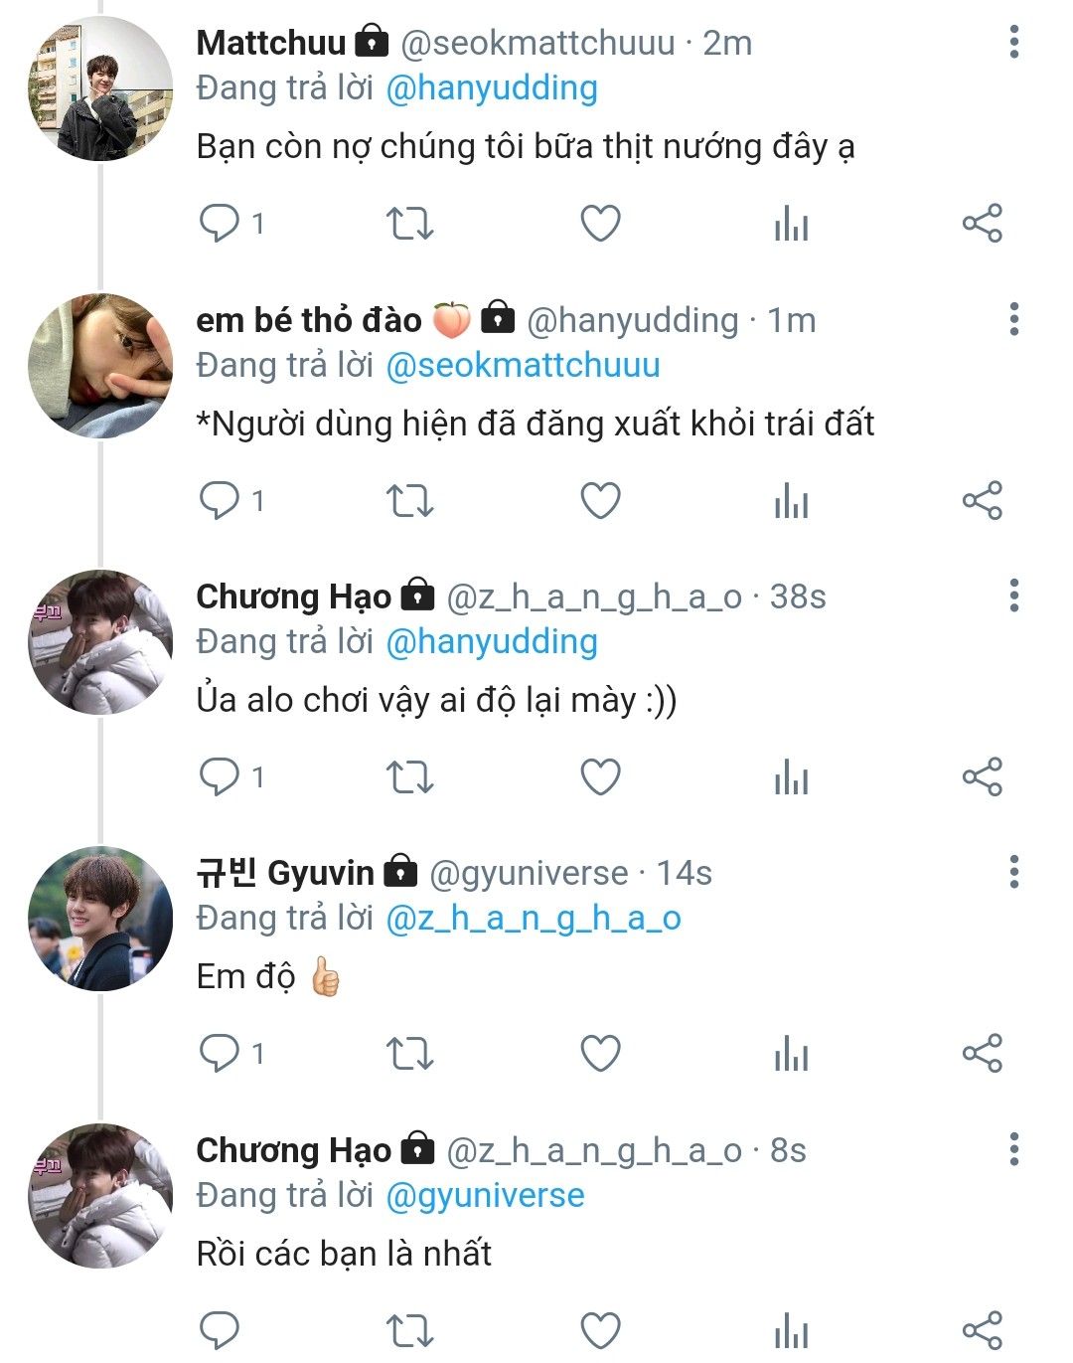
Task: Open the @gyuniverse mention in Chương Hạo's reply
Action: point(485,1196)
